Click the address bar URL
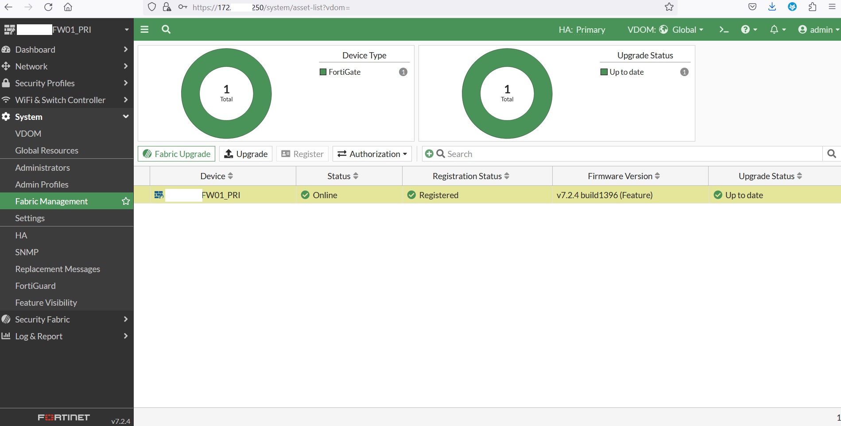The image size is (841, 426). click(x=271, y=7)
